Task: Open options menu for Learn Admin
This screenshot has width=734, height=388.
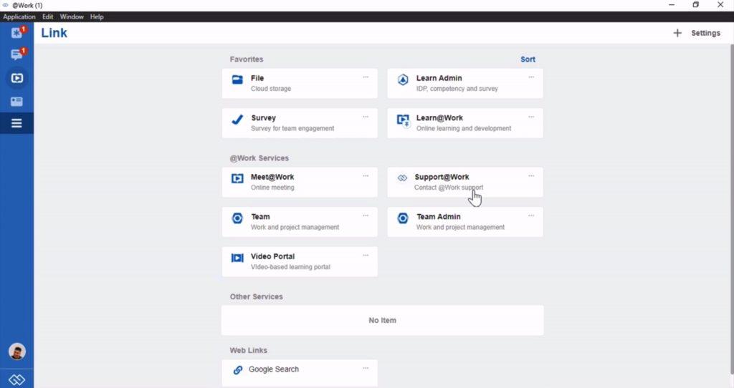Action: pos(531,77)
